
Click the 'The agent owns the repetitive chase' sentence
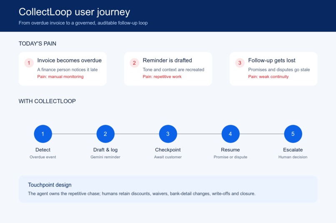[142, 194]
